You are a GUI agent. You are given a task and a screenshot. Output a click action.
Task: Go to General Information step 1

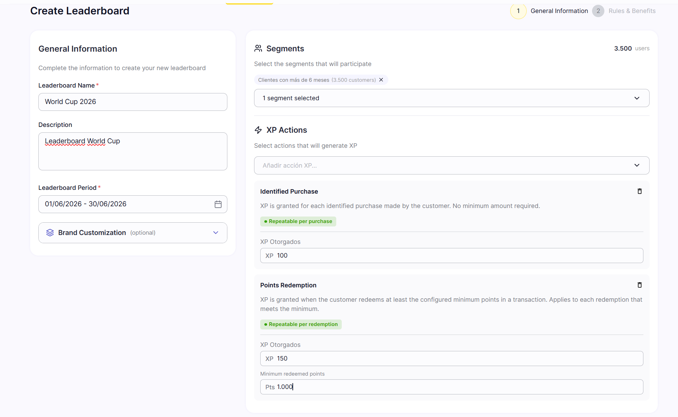[x=549, y=11]
